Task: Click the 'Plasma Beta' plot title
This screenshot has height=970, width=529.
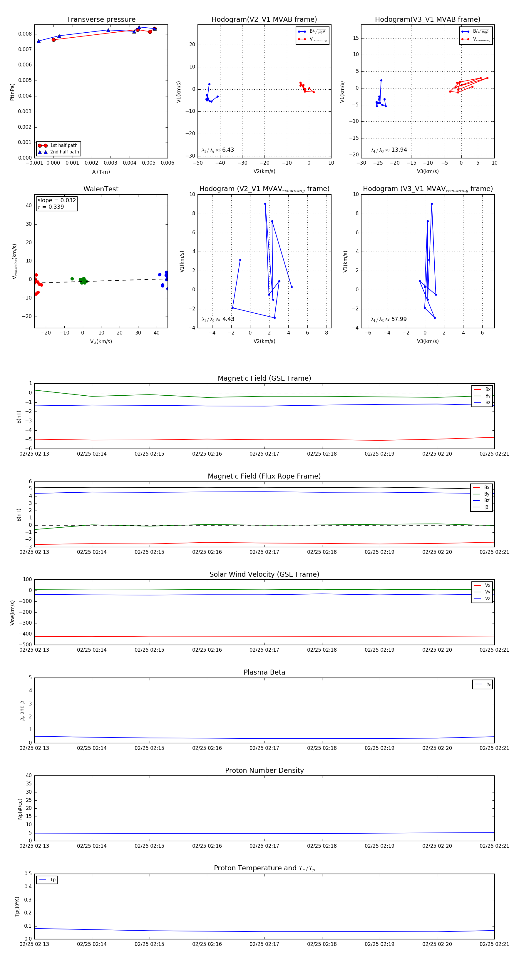Action: [264, 672]
